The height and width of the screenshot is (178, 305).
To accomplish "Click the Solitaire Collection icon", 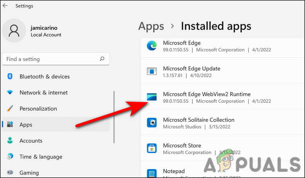I will pyautogui.click(x=152, y=123).
